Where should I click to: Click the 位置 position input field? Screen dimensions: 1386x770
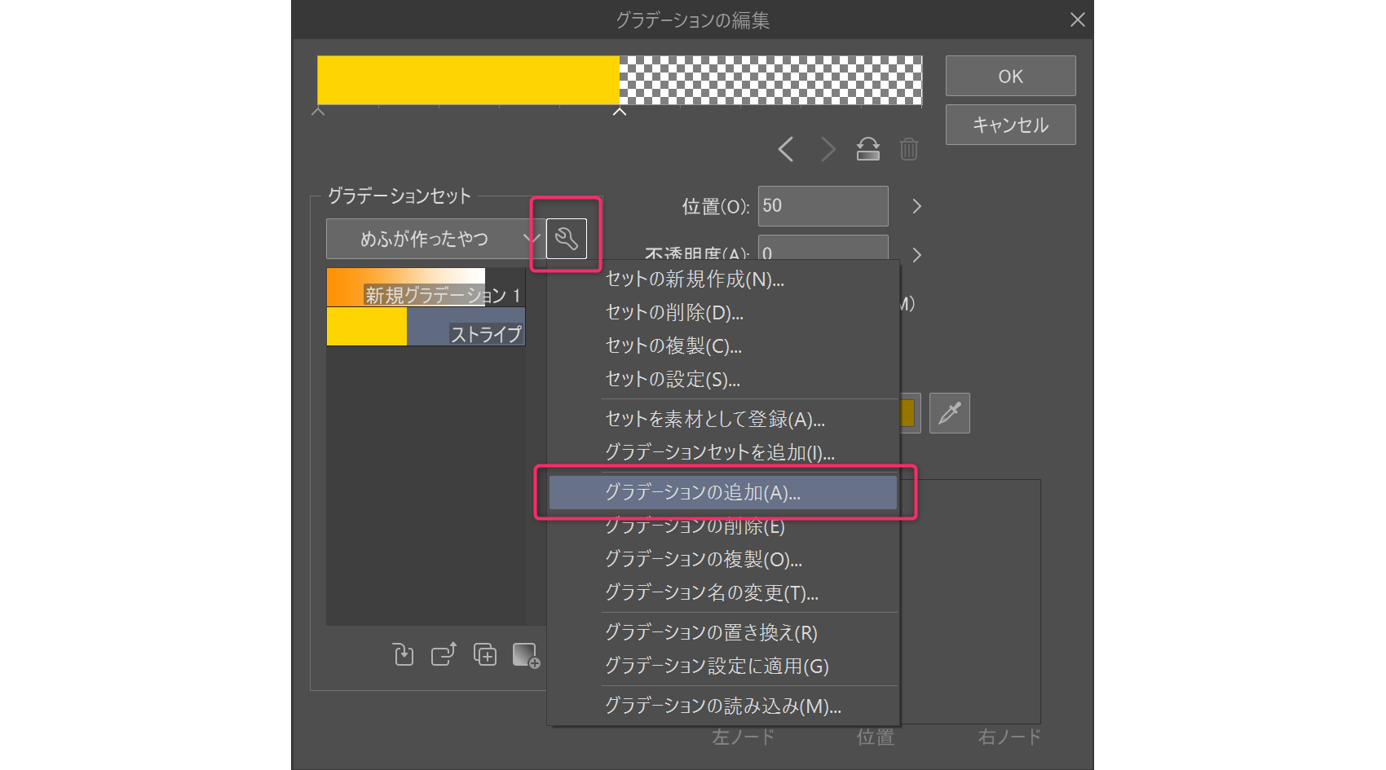(823, 206)
